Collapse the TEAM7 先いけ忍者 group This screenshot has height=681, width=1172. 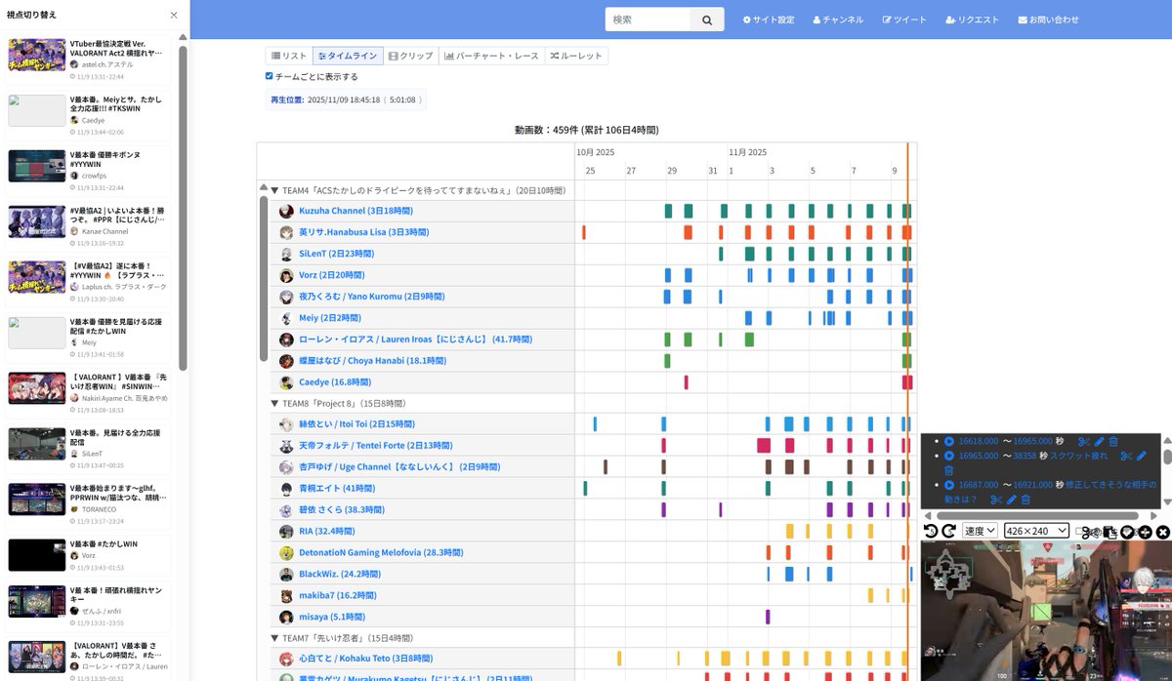coord(274,637)
